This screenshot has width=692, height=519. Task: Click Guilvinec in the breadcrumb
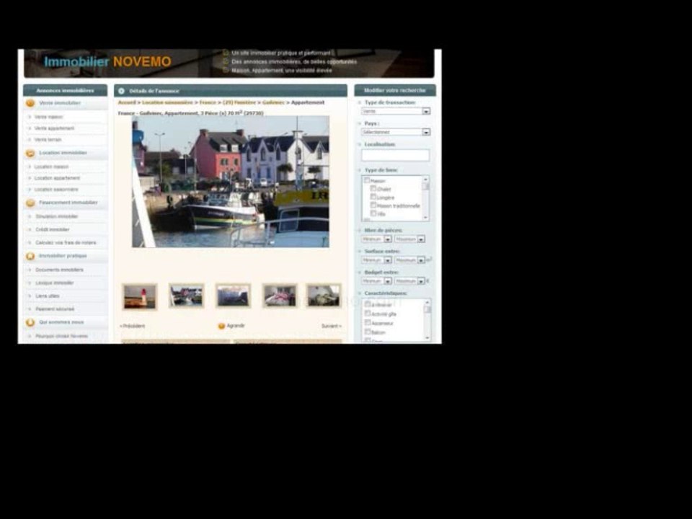(x=273, y=103)
